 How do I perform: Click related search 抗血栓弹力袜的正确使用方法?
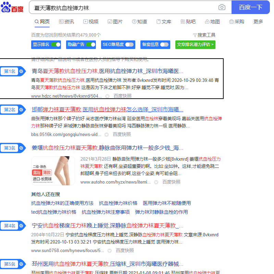(62, 203)
